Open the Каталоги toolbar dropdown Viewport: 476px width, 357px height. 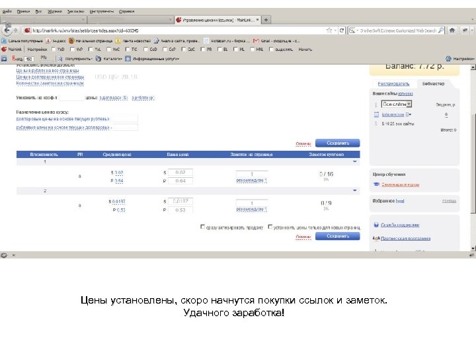pyautogui.click(x=108, y=59)
